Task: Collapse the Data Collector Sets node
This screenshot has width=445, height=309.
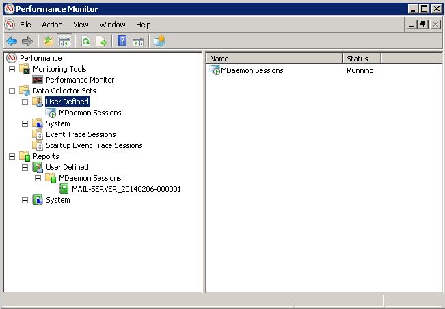Action: click(x=12, y=91)
